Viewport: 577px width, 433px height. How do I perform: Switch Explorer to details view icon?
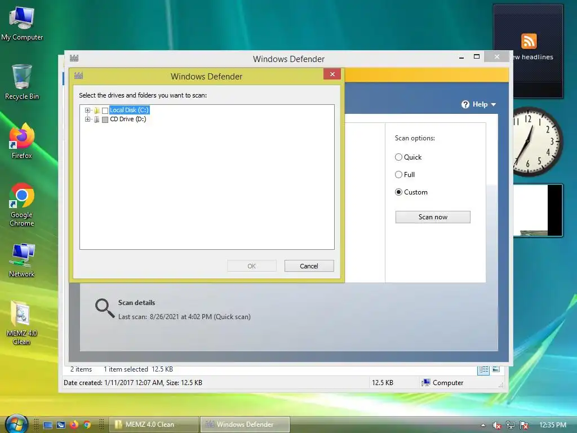(x=483, y=370)
